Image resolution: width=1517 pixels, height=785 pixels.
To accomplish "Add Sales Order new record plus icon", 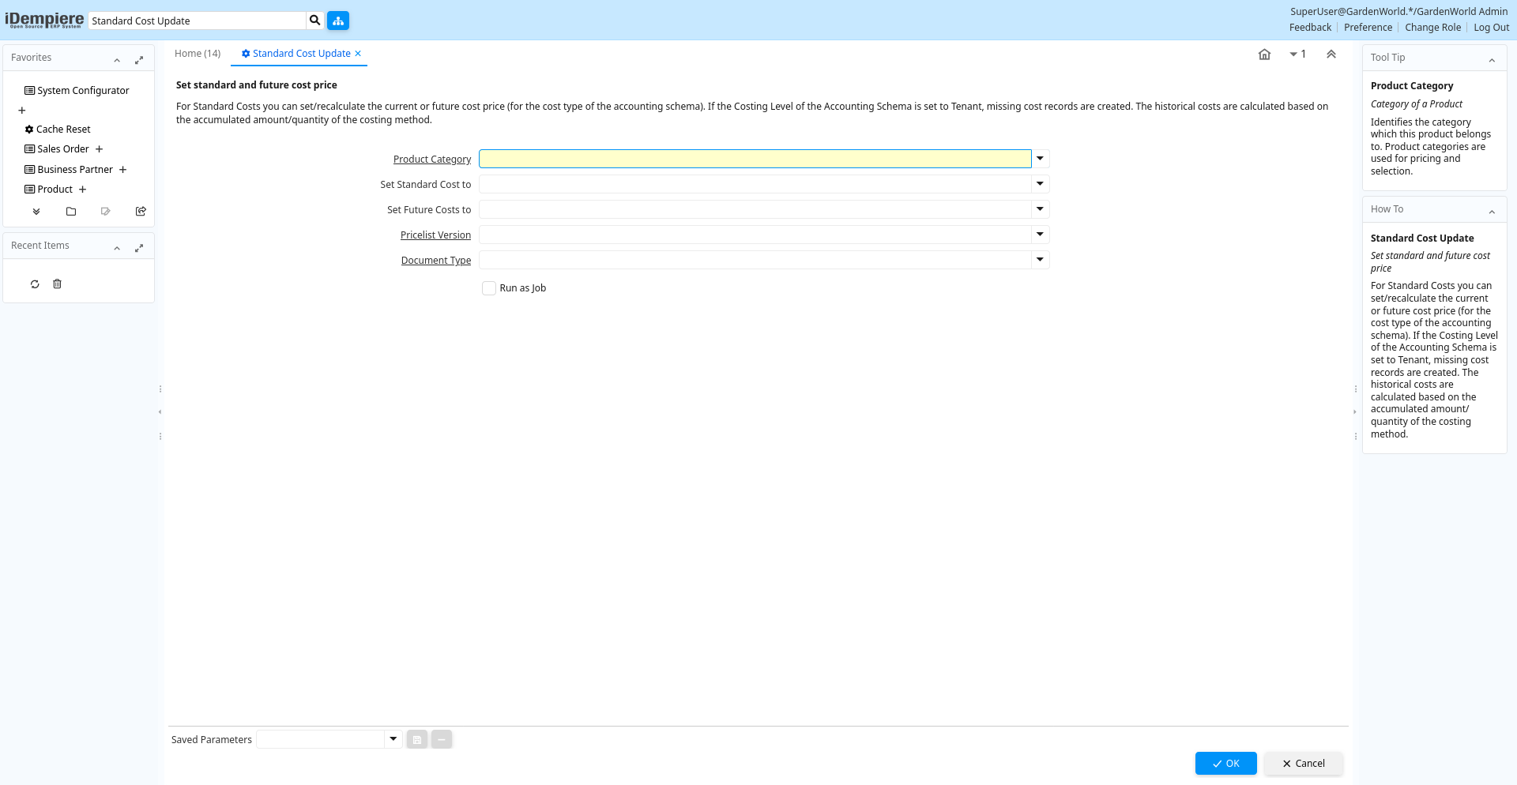I will pyautogui.click(x=100, y=149).
